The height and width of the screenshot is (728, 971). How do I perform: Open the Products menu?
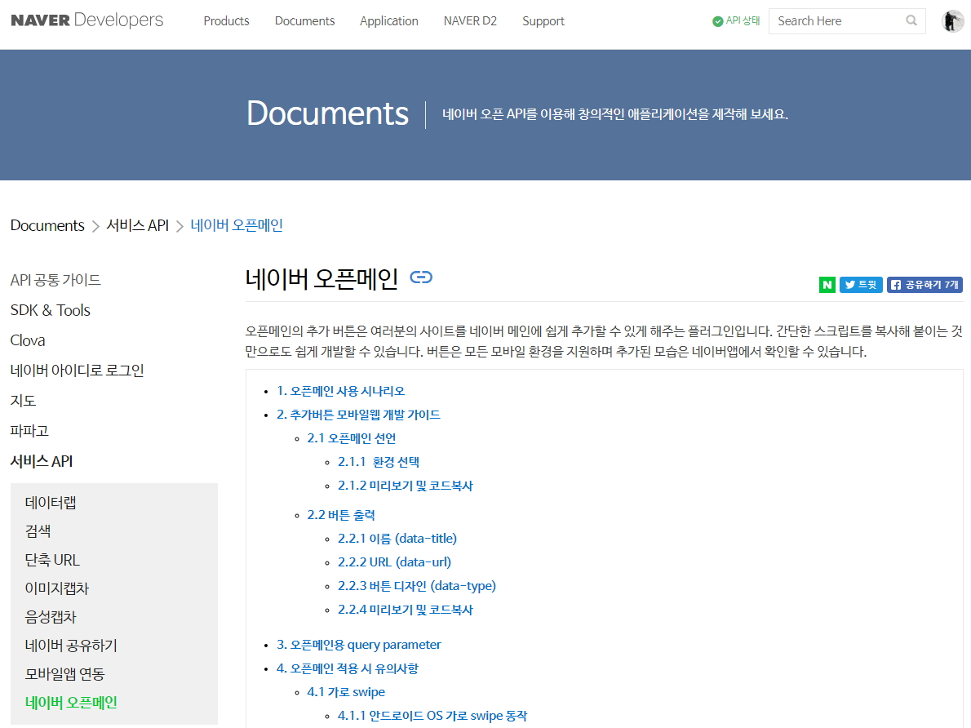click(227, 21)
